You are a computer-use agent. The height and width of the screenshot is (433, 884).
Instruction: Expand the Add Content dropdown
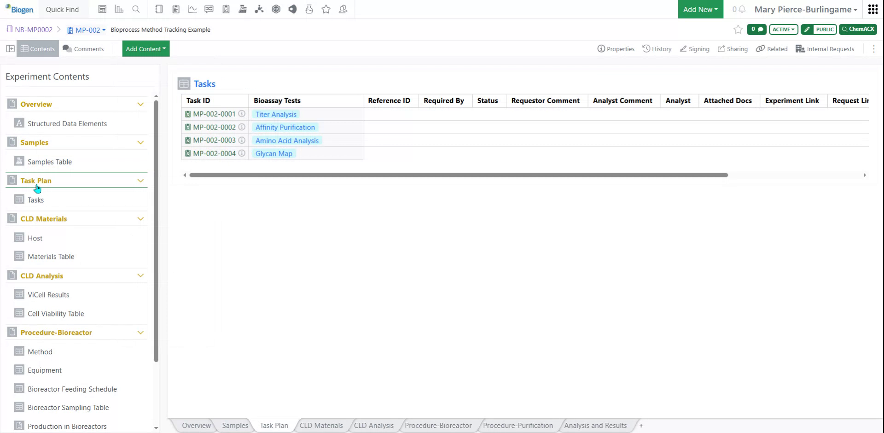145,48
